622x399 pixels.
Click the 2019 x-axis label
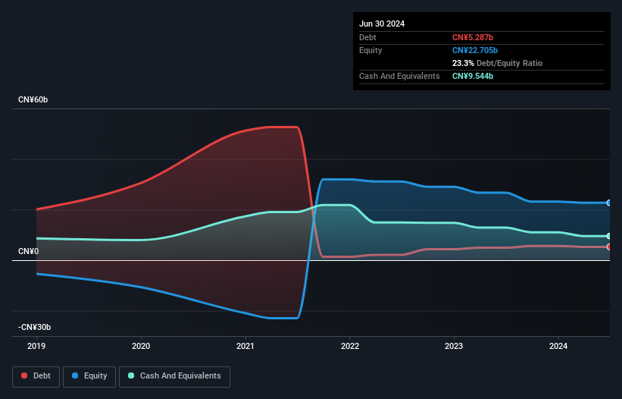click(36, 346)
